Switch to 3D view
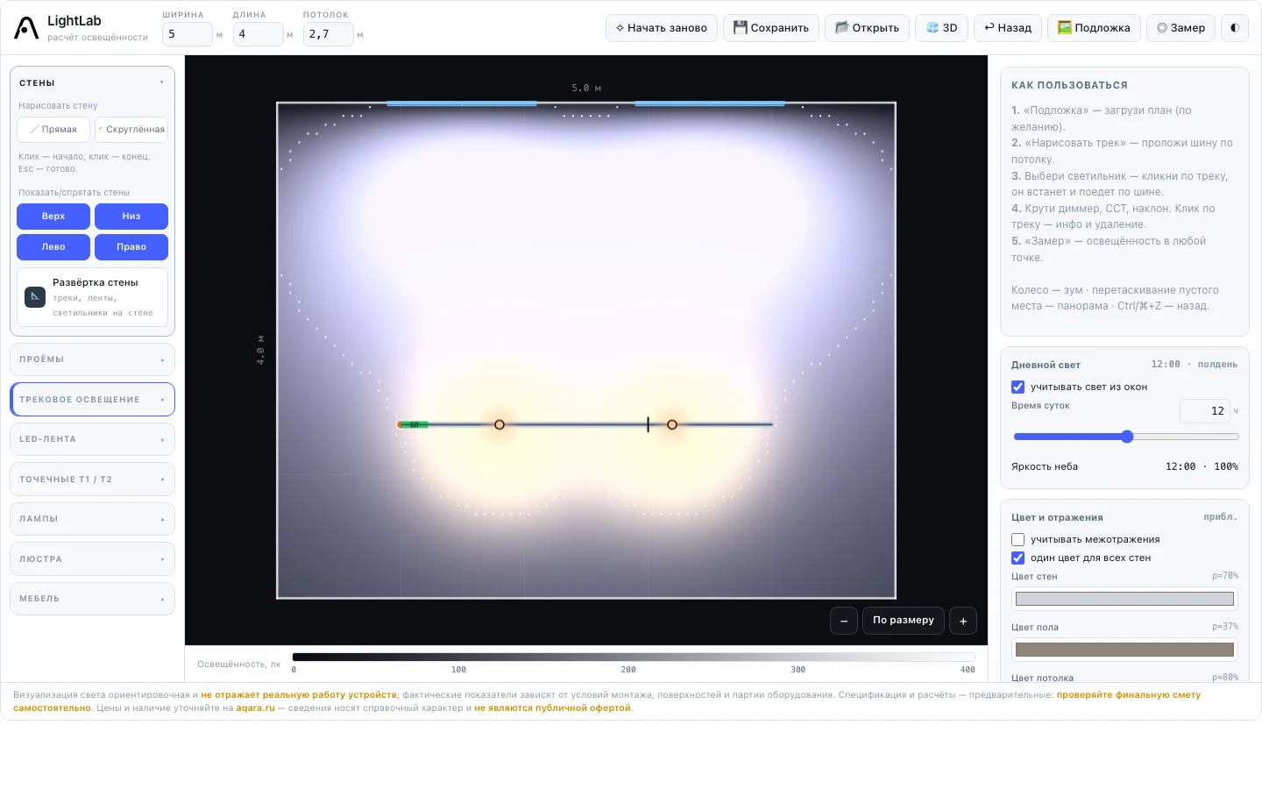Viewport: 1262px width, 789px height. click(942, 28)
